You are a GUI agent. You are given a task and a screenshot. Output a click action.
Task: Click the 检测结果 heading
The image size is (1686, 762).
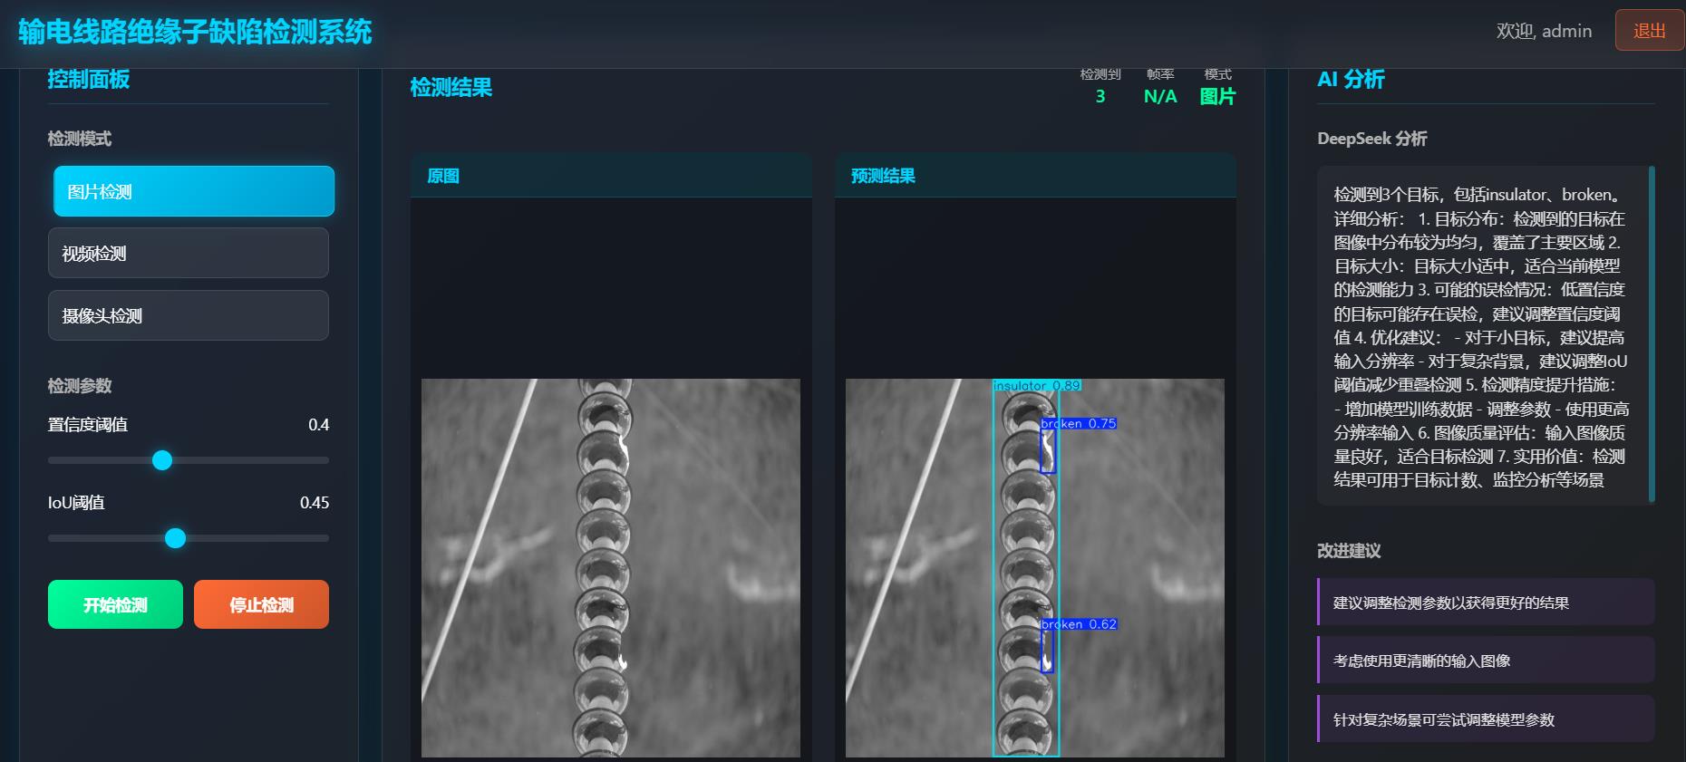point(451,88)
